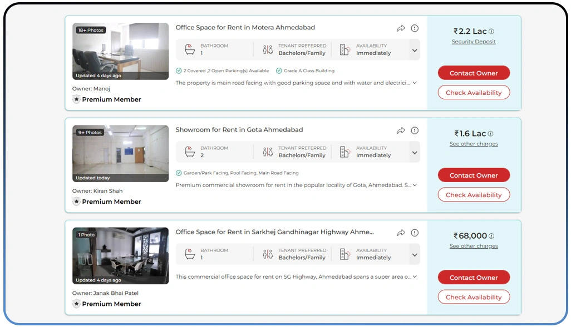Viewport: 571px width, 327px height.
Task: Expand the Sarkhej Gandhinagar Highway property description
Action: (414, 276)
